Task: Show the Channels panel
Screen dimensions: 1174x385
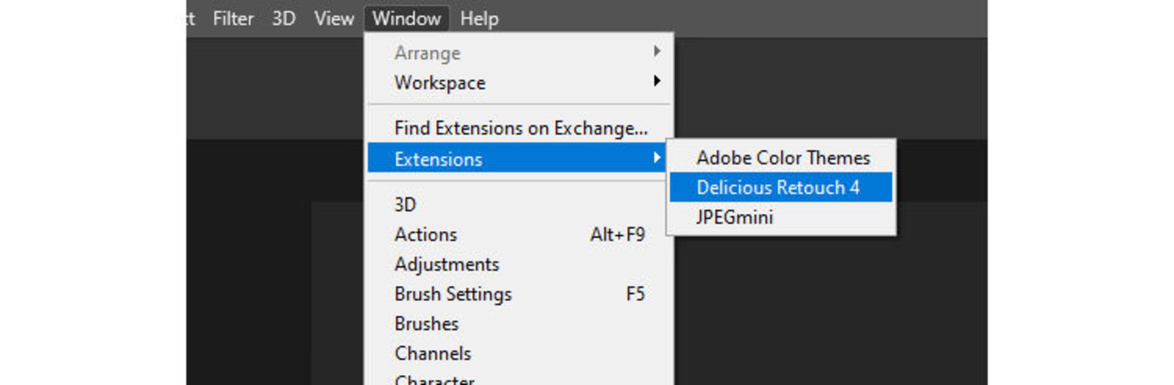Action: point(433,354)
